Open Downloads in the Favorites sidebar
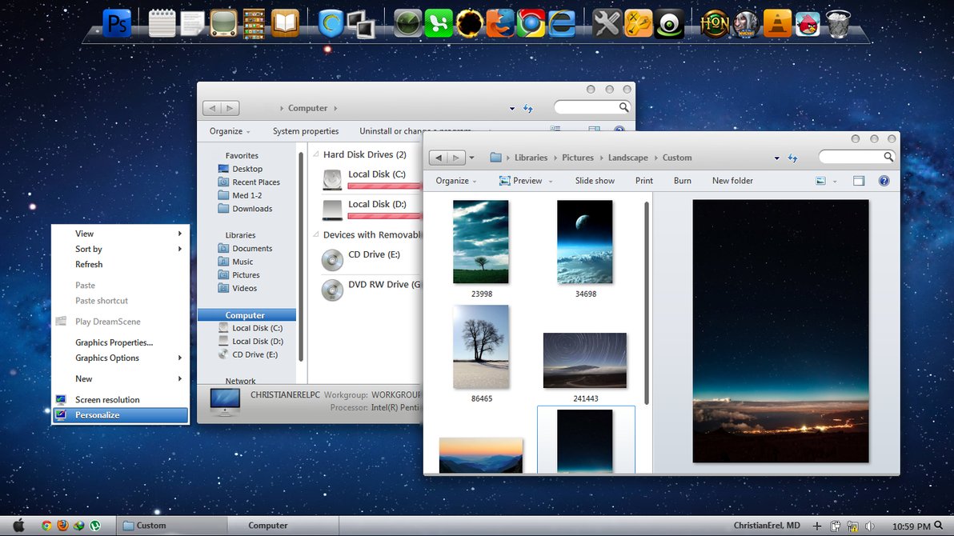This screenshot has height=536, width=954. coord(252,209)
